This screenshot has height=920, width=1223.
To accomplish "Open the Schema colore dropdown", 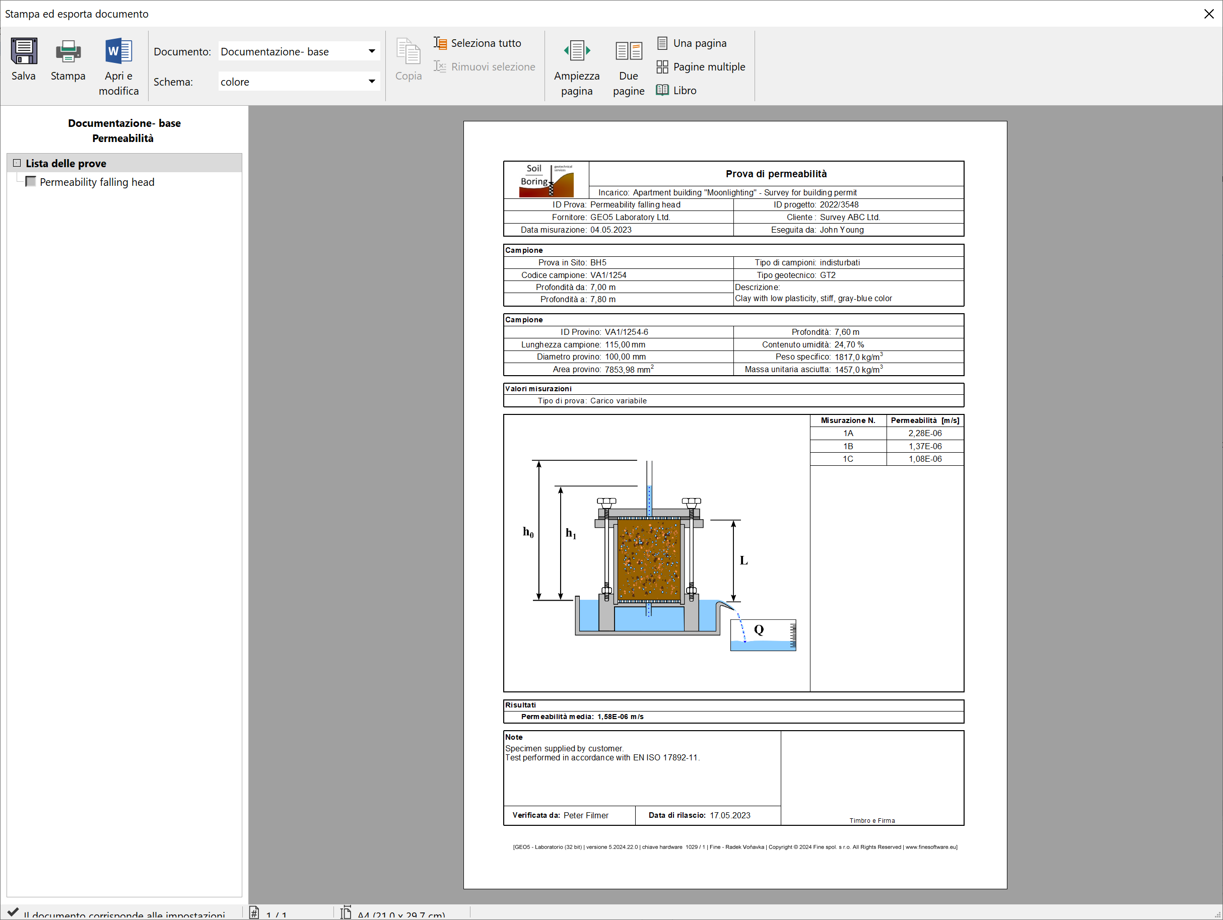I will (x=372, y=82).
